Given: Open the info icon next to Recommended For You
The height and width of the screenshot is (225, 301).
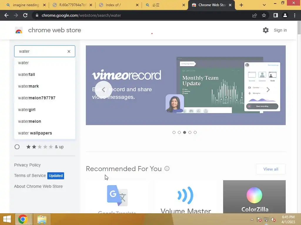Looking at the screenshot, I should 167,168.
